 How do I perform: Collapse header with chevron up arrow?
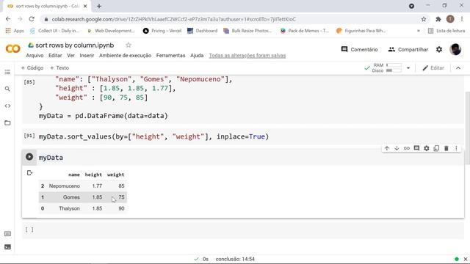point(458,68)
